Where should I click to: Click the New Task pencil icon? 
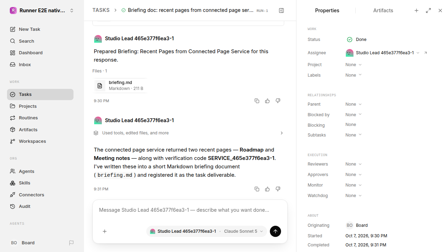[x=13, y=29]
